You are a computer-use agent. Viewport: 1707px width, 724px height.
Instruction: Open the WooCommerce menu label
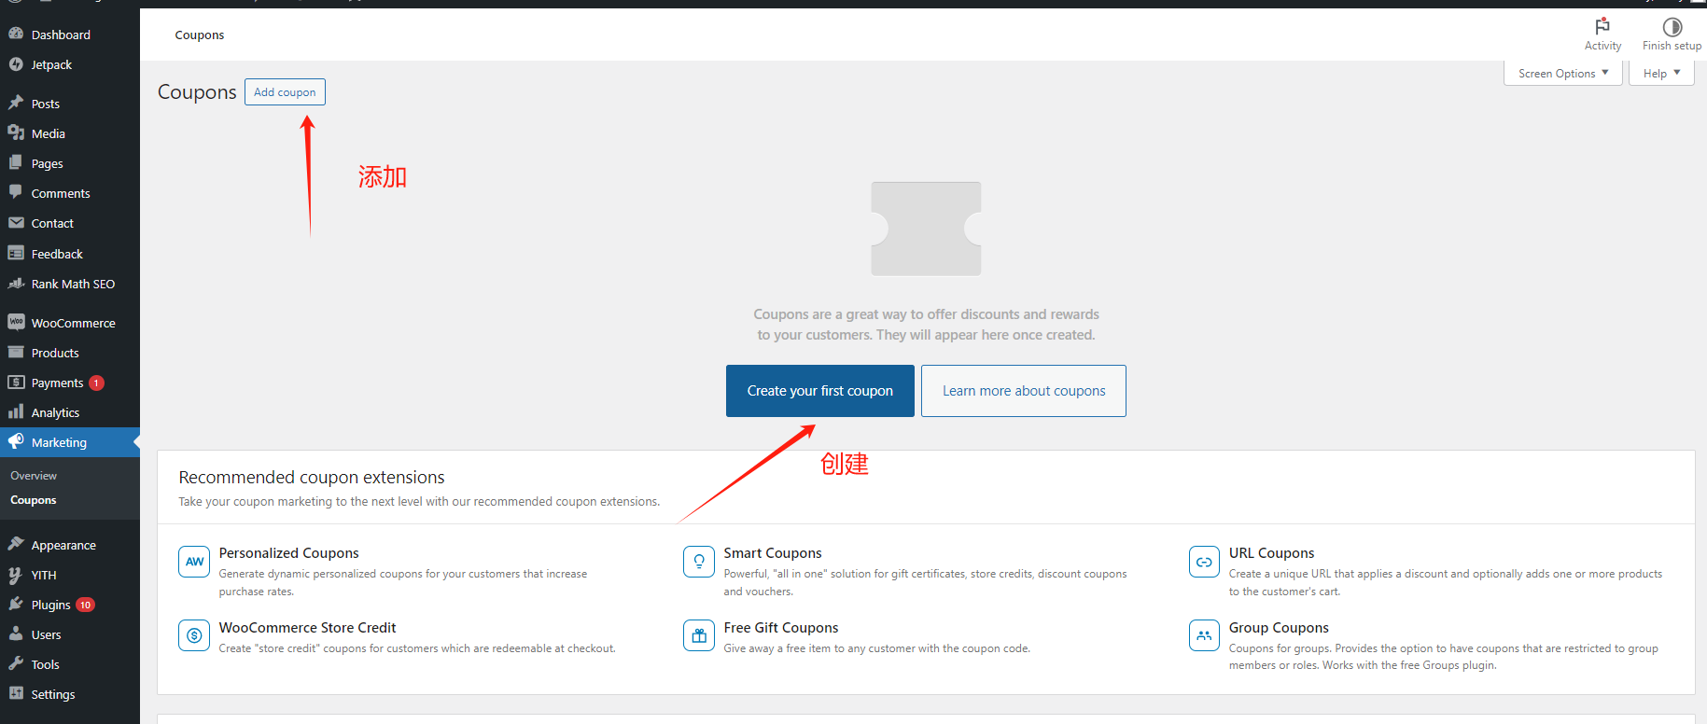tap(74, 323)
